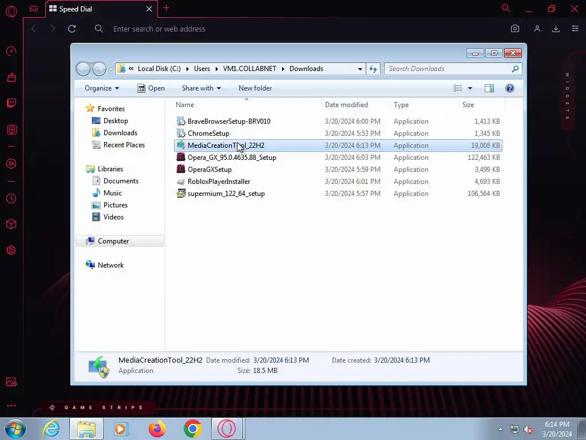The height and width of the screenshot is (440, 586).
Task: Click VM1.COLLABNET breadcrumb segment
Action: (250, 69)
